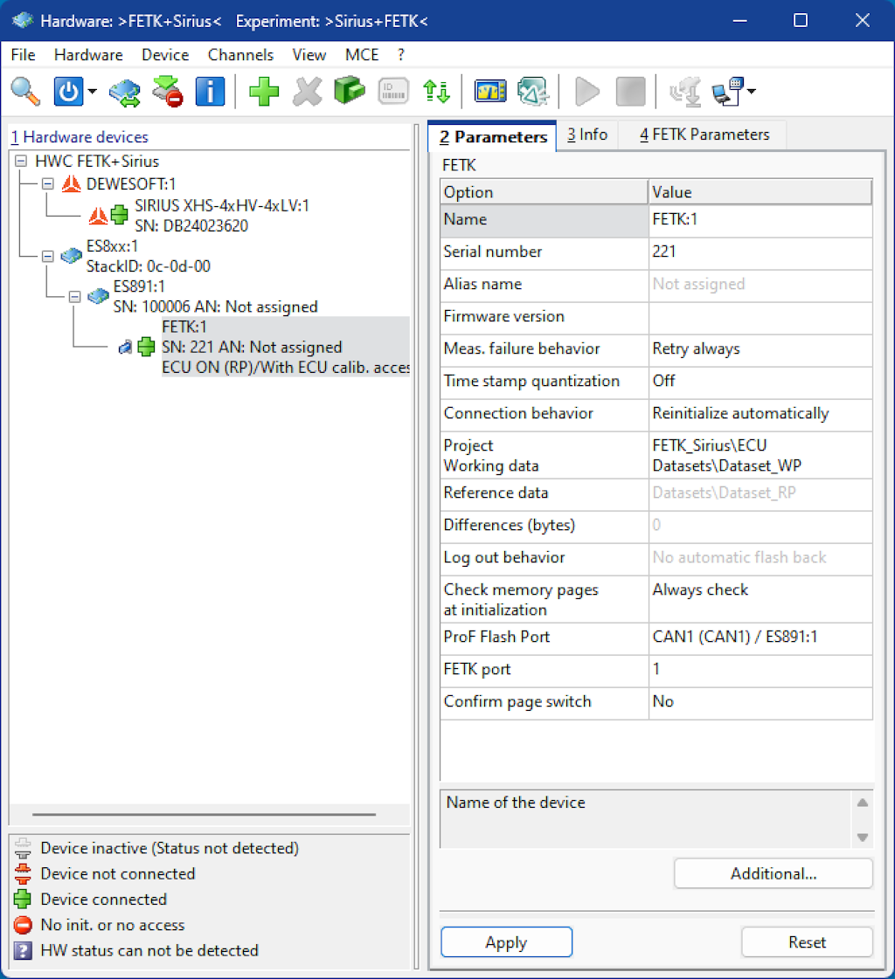Open the Device menu

(165, 55)
